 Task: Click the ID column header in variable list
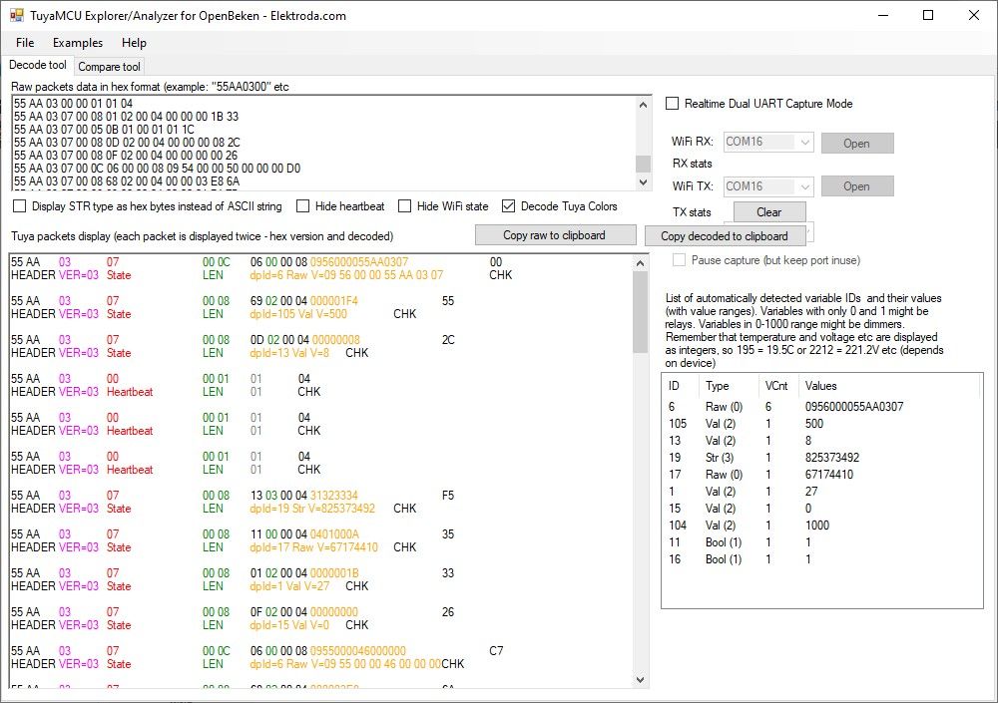point(681,386)
